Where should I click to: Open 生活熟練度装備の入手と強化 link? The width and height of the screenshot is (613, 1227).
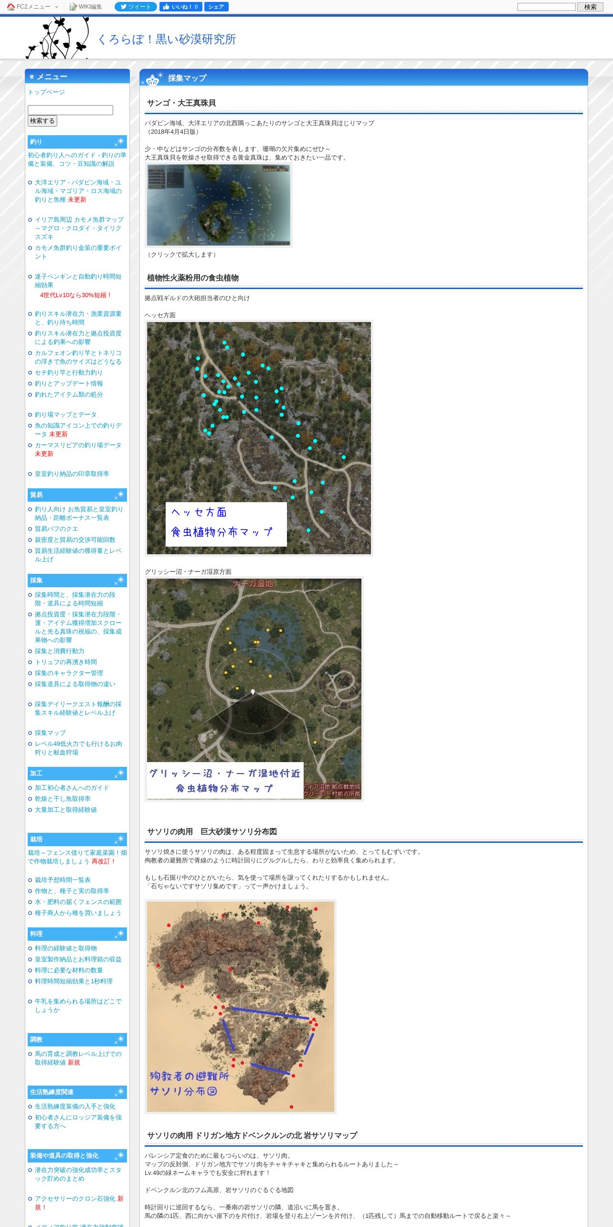(x=75, y=1106)
